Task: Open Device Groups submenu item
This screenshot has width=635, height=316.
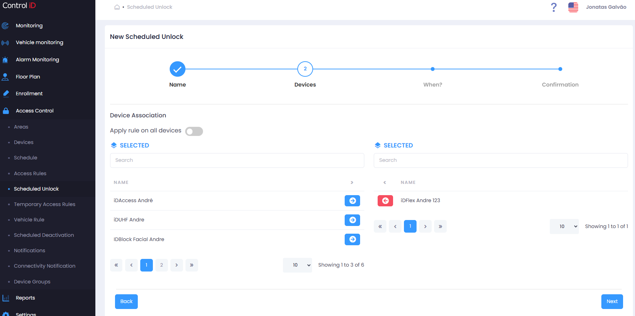Action: (32, 282)
